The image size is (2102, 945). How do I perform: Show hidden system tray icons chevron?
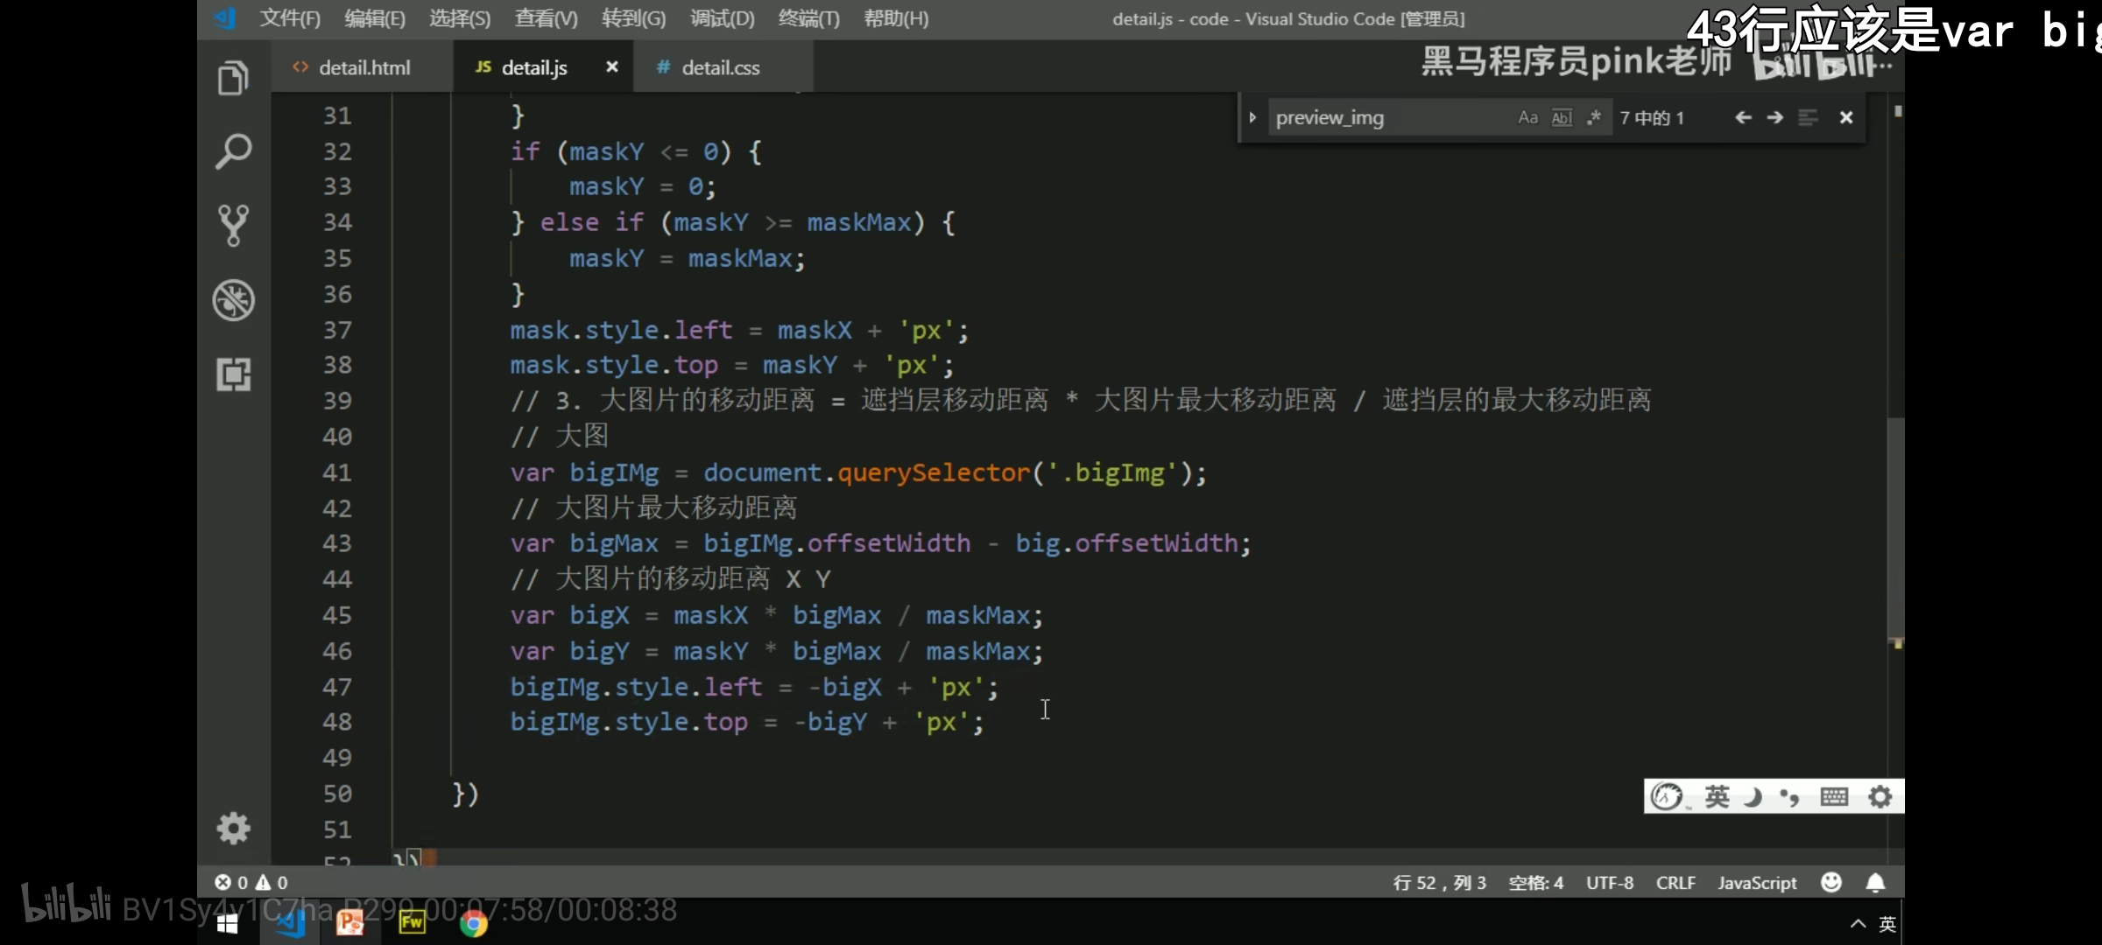1858,924
